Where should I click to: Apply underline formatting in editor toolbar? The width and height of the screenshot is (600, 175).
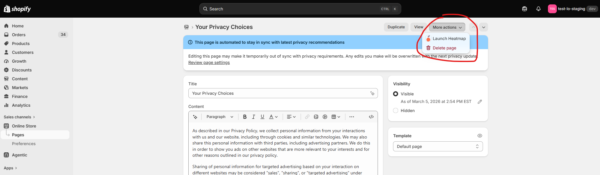[262, 117]
